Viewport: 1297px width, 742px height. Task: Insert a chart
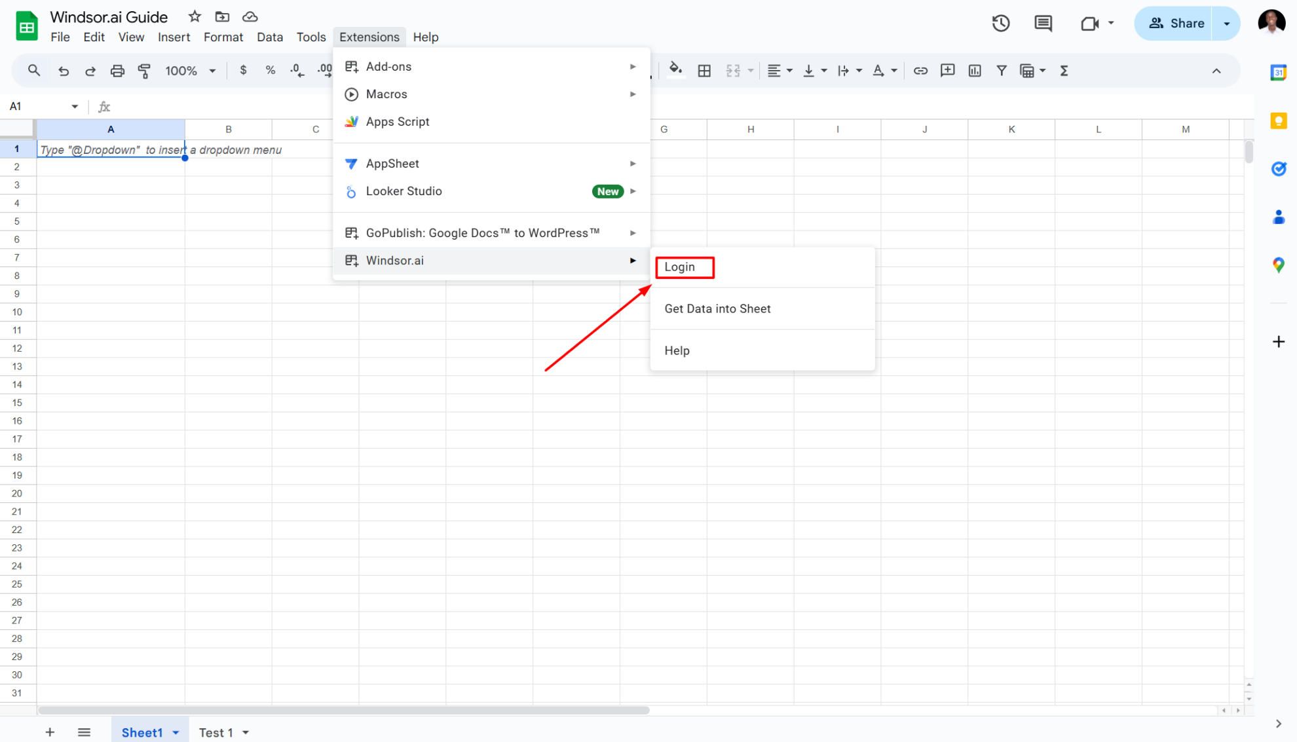click(x=975, y=70)
